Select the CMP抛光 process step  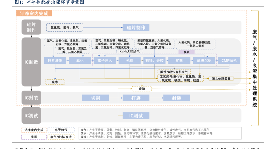pos(229,60)
